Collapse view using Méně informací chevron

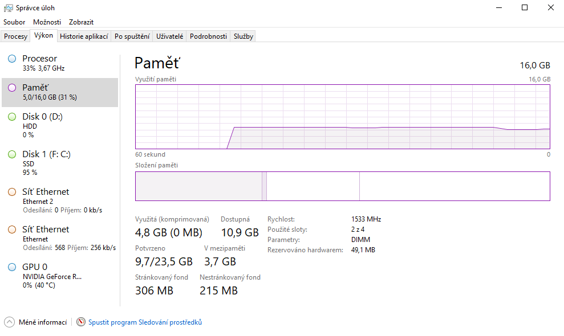pyautogui.click(x=9, y=322)
